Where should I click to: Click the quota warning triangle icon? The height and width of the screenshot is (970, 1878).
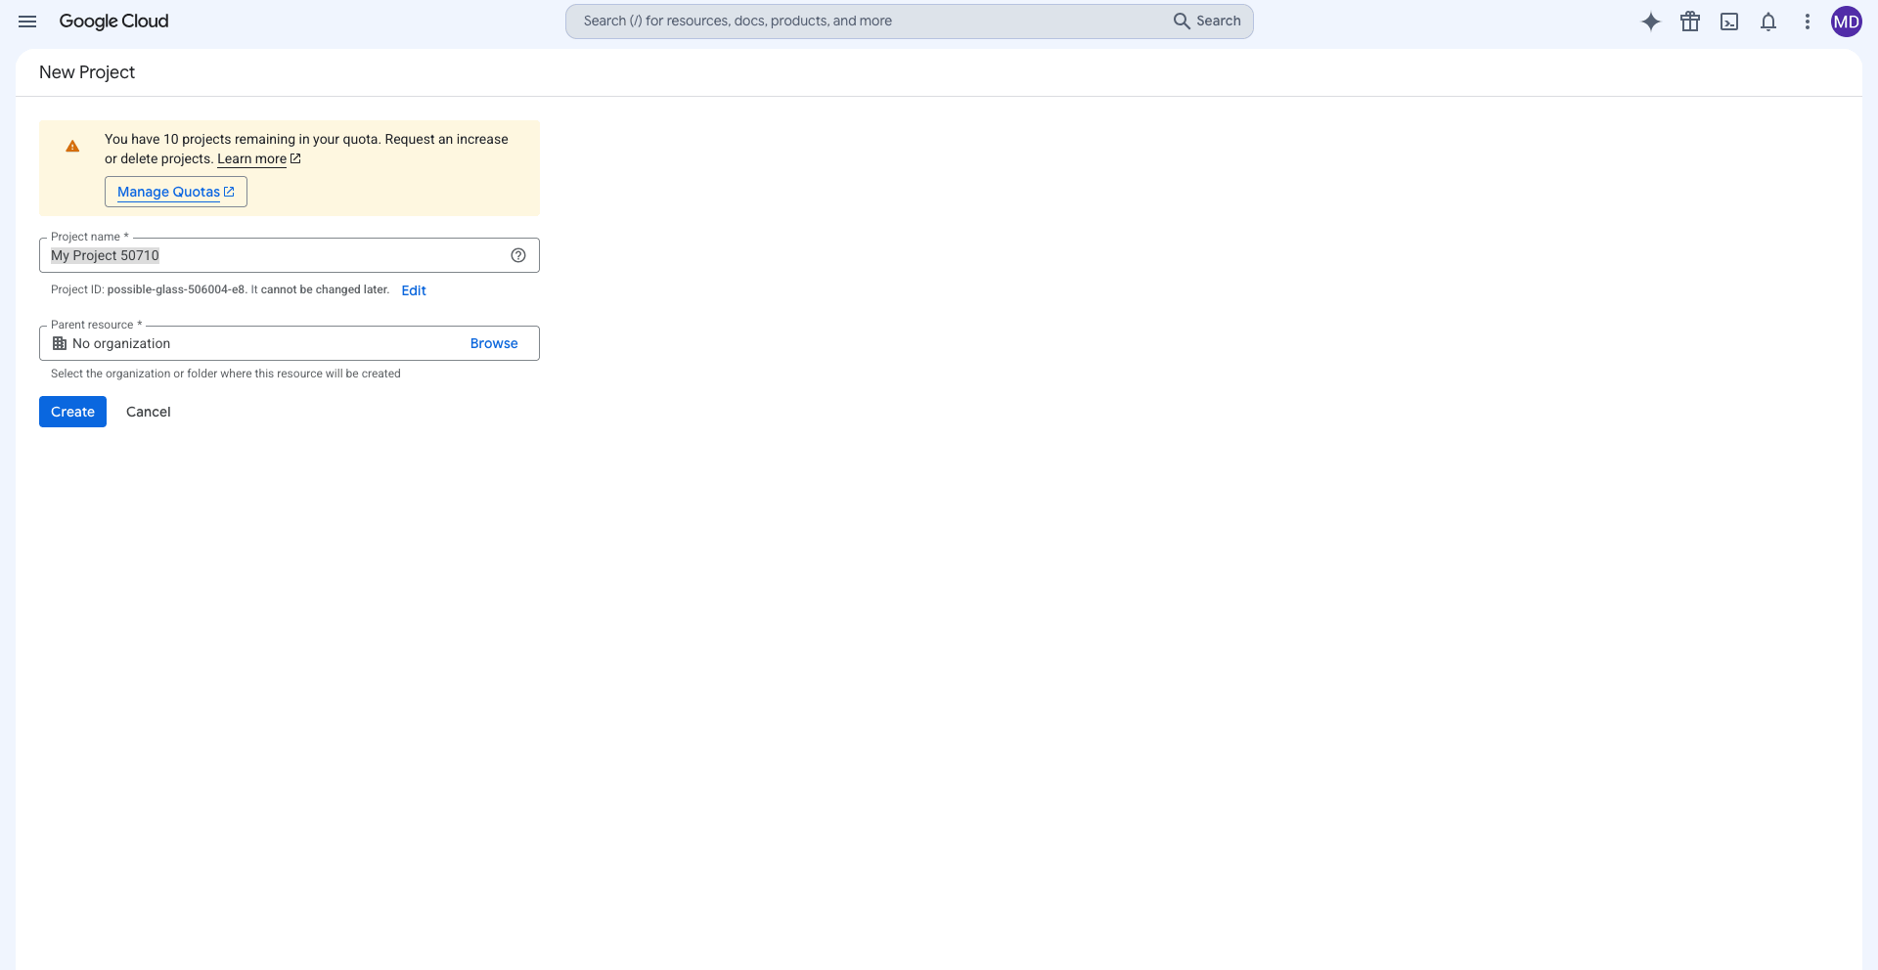[x=72, y=147]
